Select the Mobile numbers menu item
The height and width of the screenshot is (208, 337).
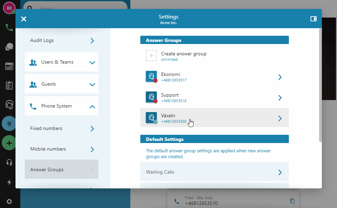click(62, 149)
